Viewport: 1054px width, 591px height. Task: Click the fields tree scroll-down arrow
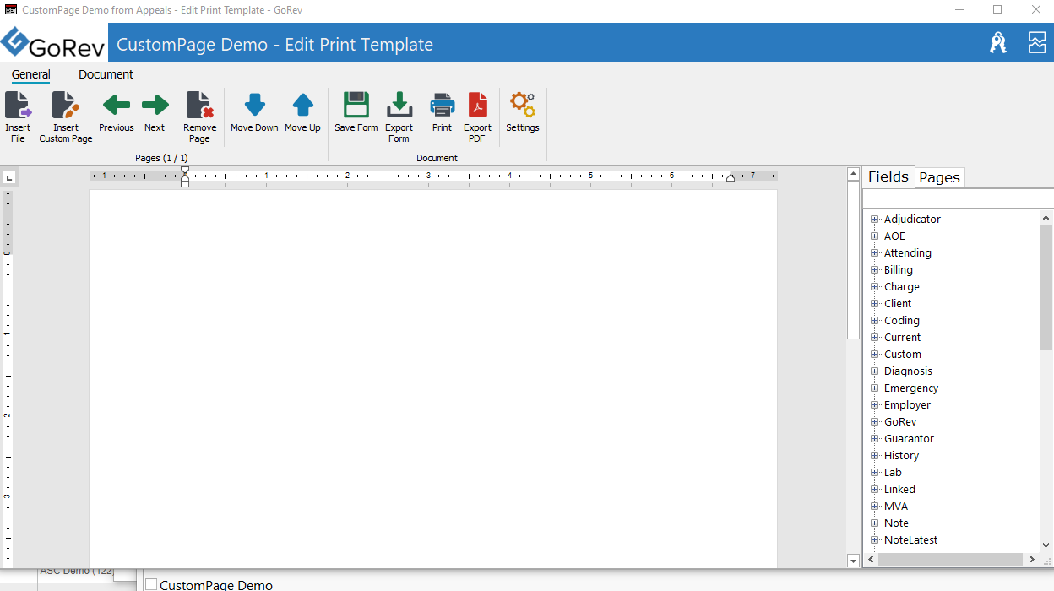click(x=1046, y=545)
